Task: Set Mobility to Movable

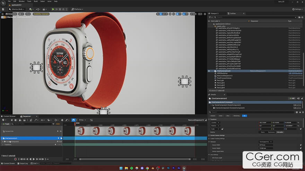Action: pos(280,132)
